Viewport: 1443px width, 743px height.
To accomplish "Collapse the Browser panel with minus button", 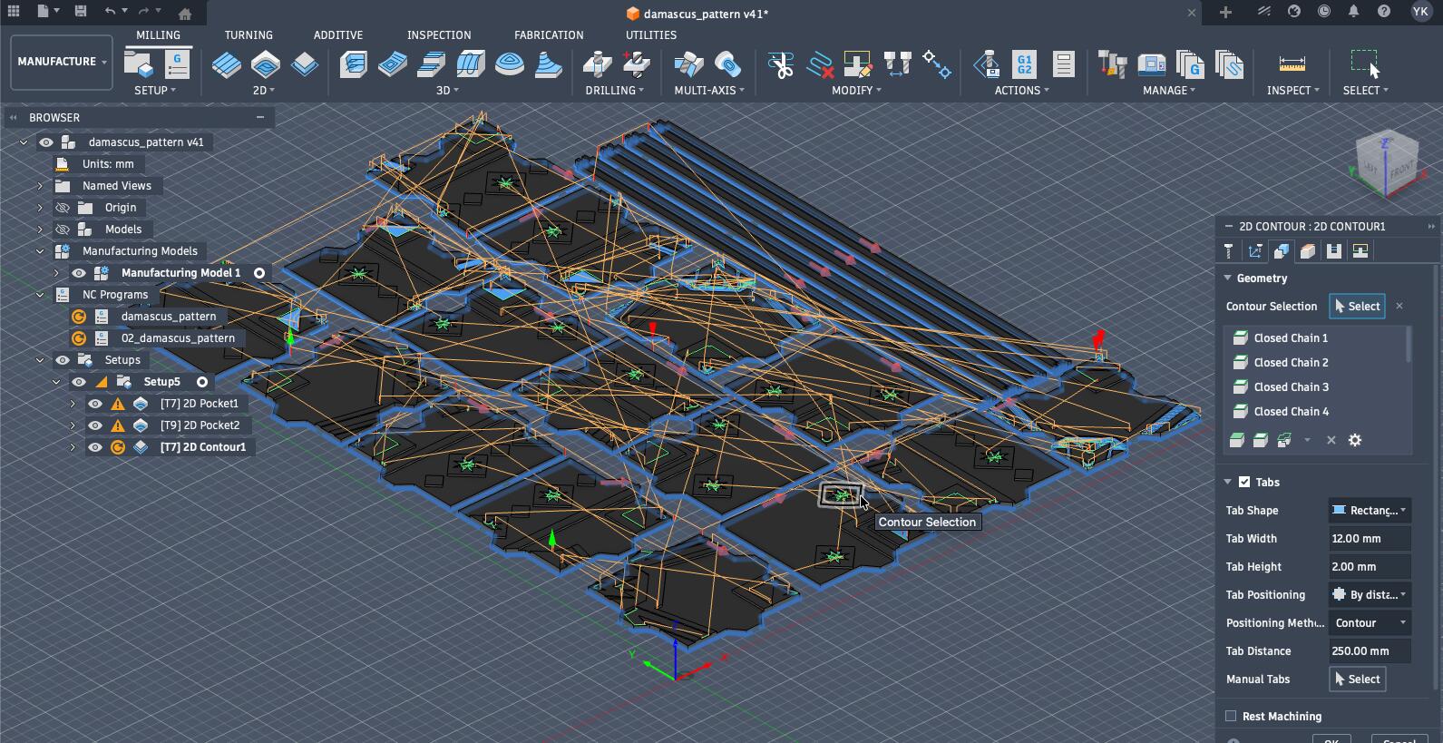I will click(x=260, y=117).
